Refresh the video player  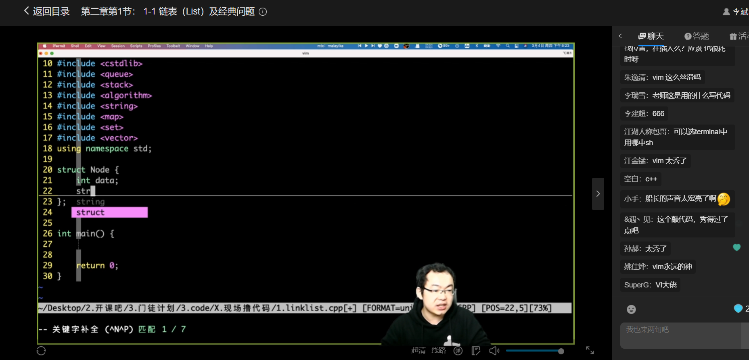point(41,351)
